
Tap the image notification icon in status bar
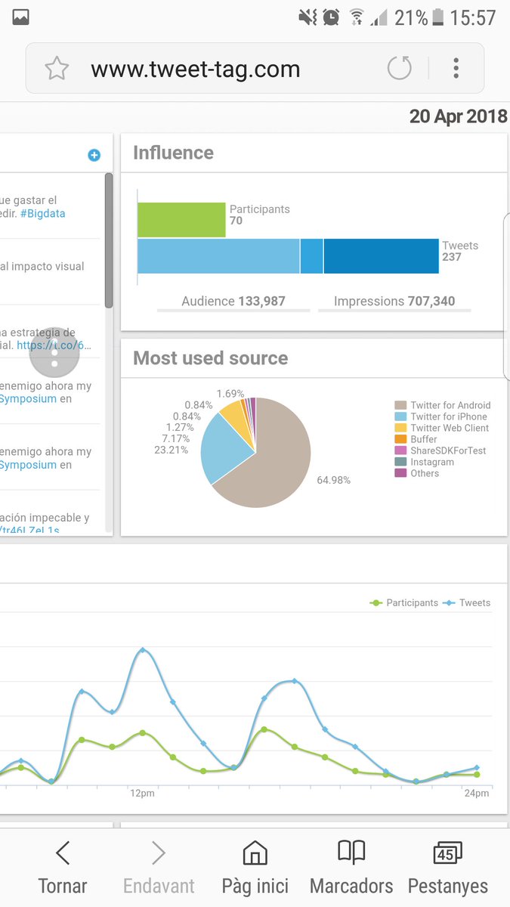[x=20, y=17]
